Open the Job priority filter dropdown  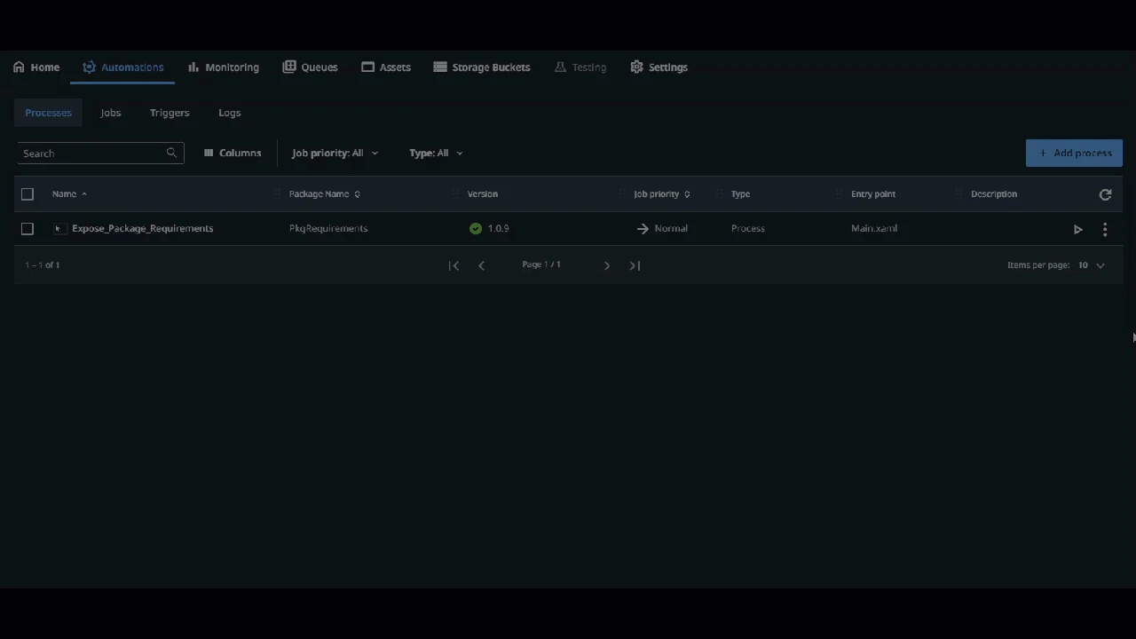tap(335, 153)
